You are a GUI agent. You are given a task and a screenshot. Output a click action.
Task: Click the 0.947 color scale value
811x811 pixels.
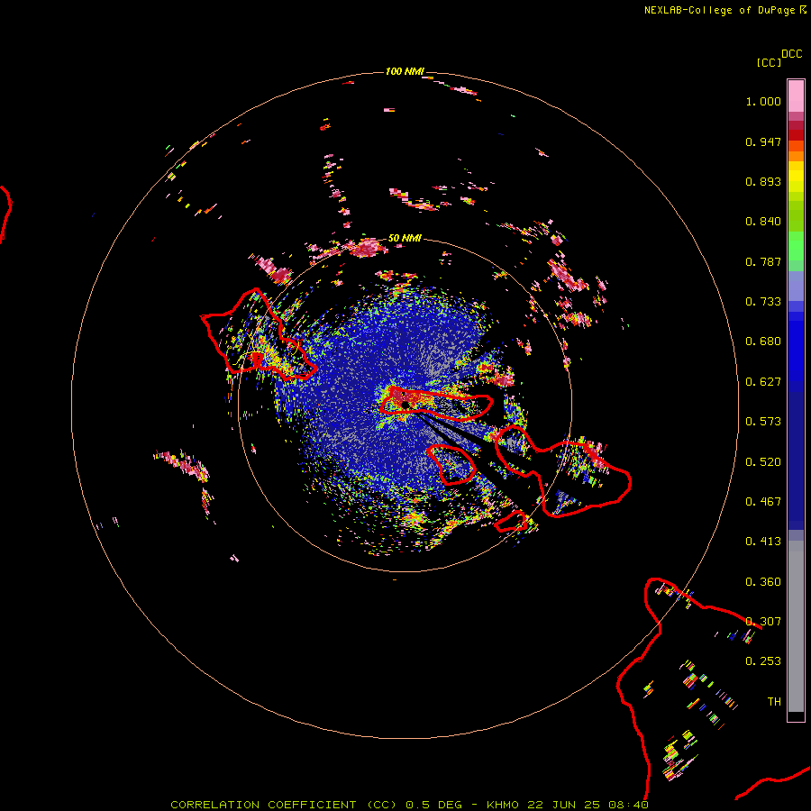click(x=763, y=141)
